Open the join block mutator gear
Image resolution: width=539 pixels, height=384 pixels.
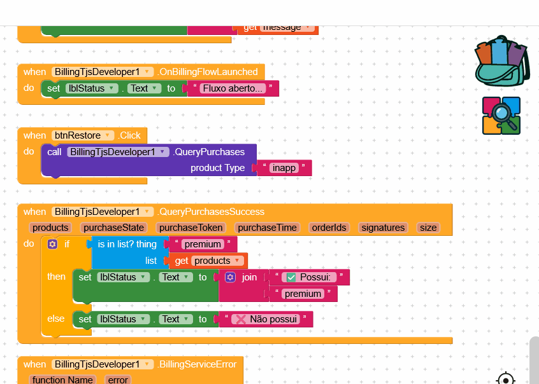coord(230,277)
